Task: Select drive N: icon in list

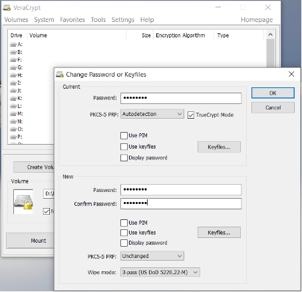Action: (13, 121)
